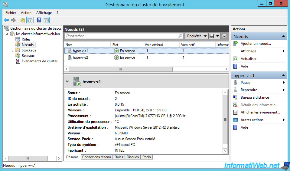290x171 pixels.
Task: Click the Up One Level folder icon
Action: pos(23,20)
